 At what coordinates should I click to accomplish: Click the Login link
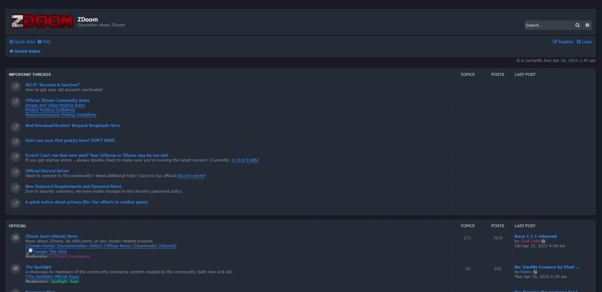point(584,42)
